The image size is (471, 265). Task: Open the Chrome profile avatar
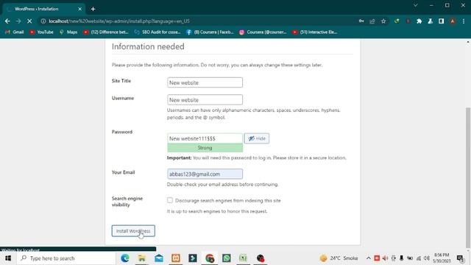coord(453,21)
